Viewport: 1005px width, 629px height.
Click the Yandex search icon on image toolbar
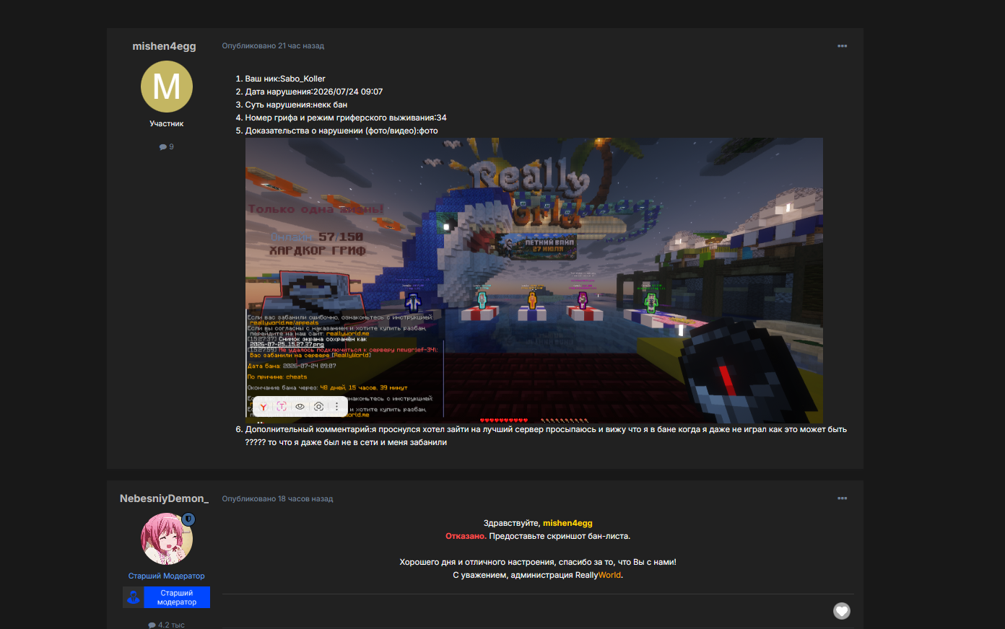point(264,407)
